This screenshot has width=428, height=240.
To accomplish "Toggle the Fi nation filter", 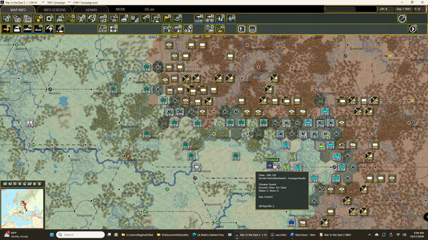I will click(x=15, y=184).
